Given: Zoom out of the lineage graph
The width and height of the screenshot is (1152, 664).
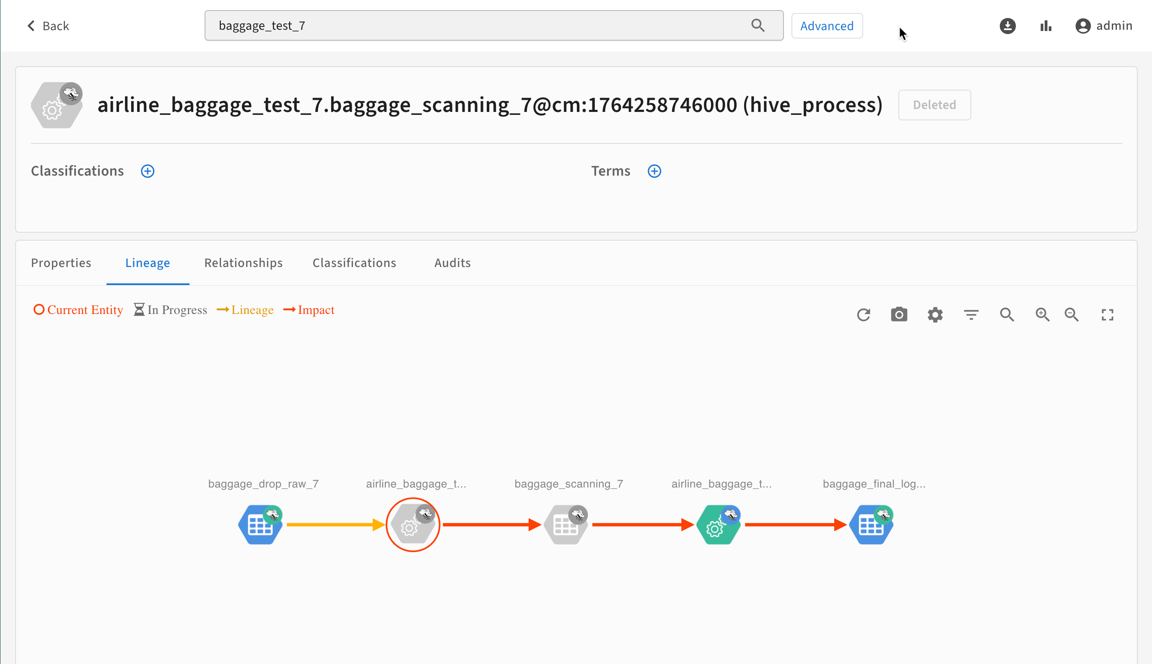Looking at the screenshot, I should pyautogui.click(x=1072, y=315).
